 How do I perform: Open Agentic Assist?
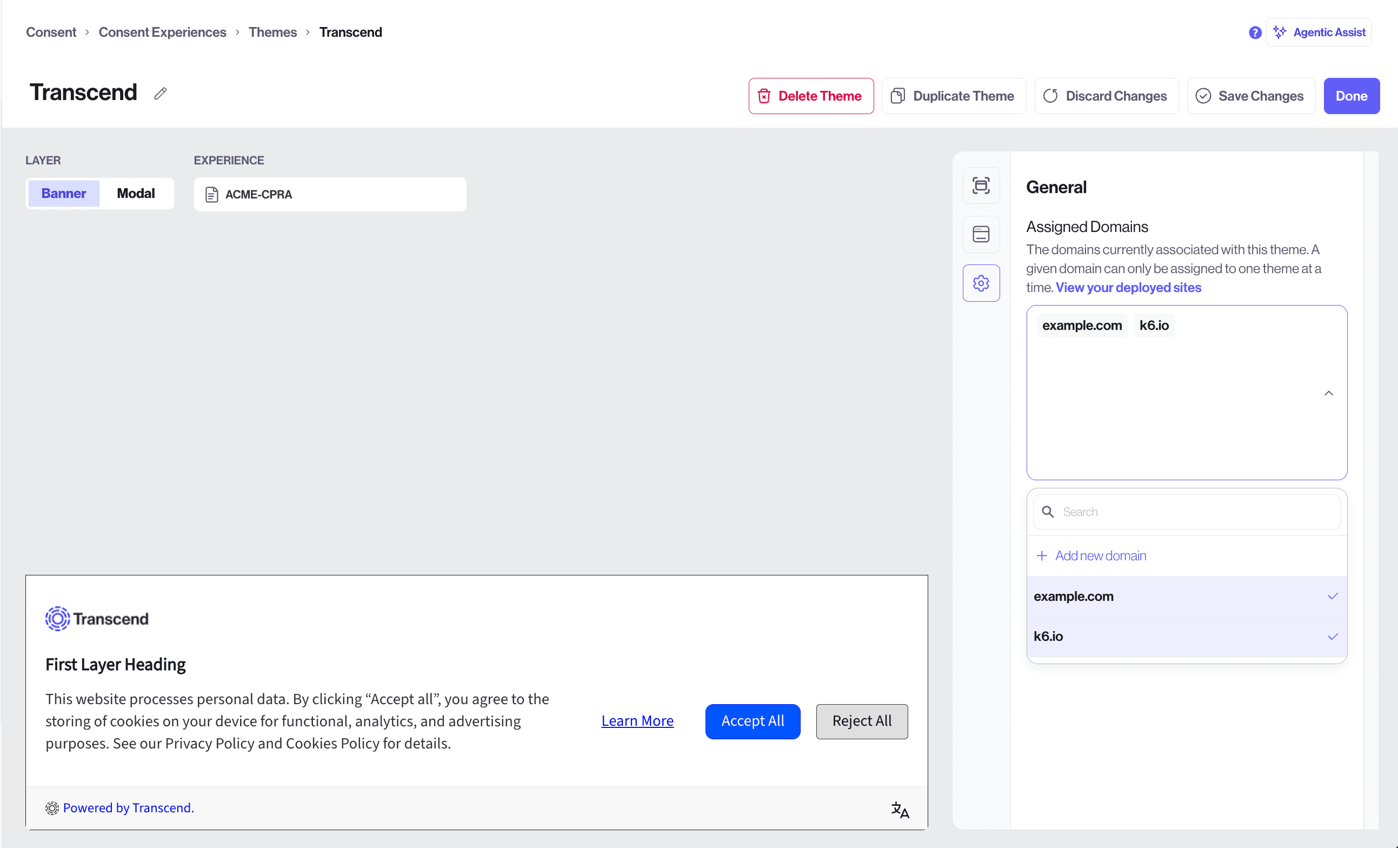1319,32
